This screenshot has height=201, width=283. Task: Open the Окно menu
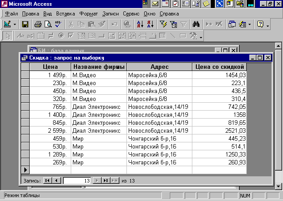pyautogui.click(x=149, y=14)
